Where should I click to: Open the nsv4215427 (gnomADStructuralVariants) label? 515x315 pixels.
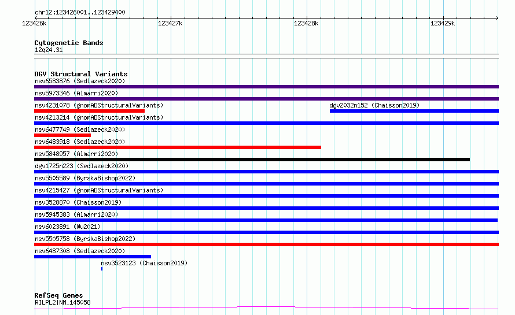coord(99,190)
